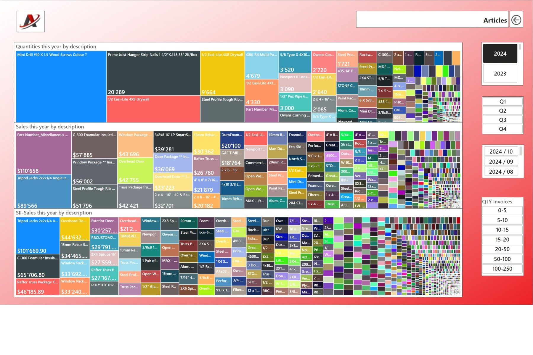Select POLYTITE P17... SII tile
Viewport: 533px width, 355px height.
[104, 288]
